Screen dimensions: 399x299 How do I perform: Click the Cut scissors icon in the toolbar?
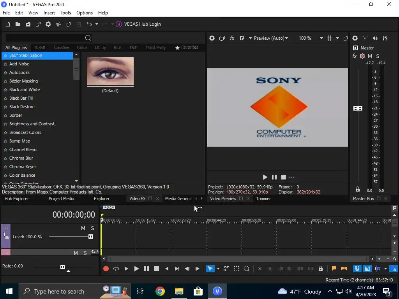[x=58, y=24]
